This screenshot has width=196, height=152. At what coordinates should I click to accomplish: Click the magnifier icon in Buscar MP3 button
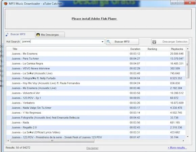[108, 42]
